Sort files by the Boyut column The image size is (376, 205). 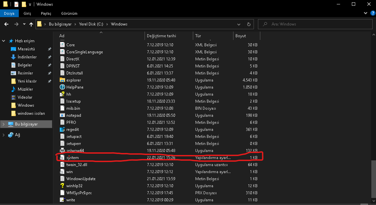[x=240, y=36]
